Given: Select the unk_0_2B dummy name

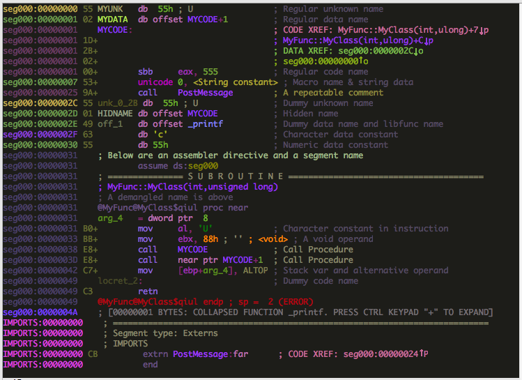Looking at the screenshot, I should tap(117, 103).
